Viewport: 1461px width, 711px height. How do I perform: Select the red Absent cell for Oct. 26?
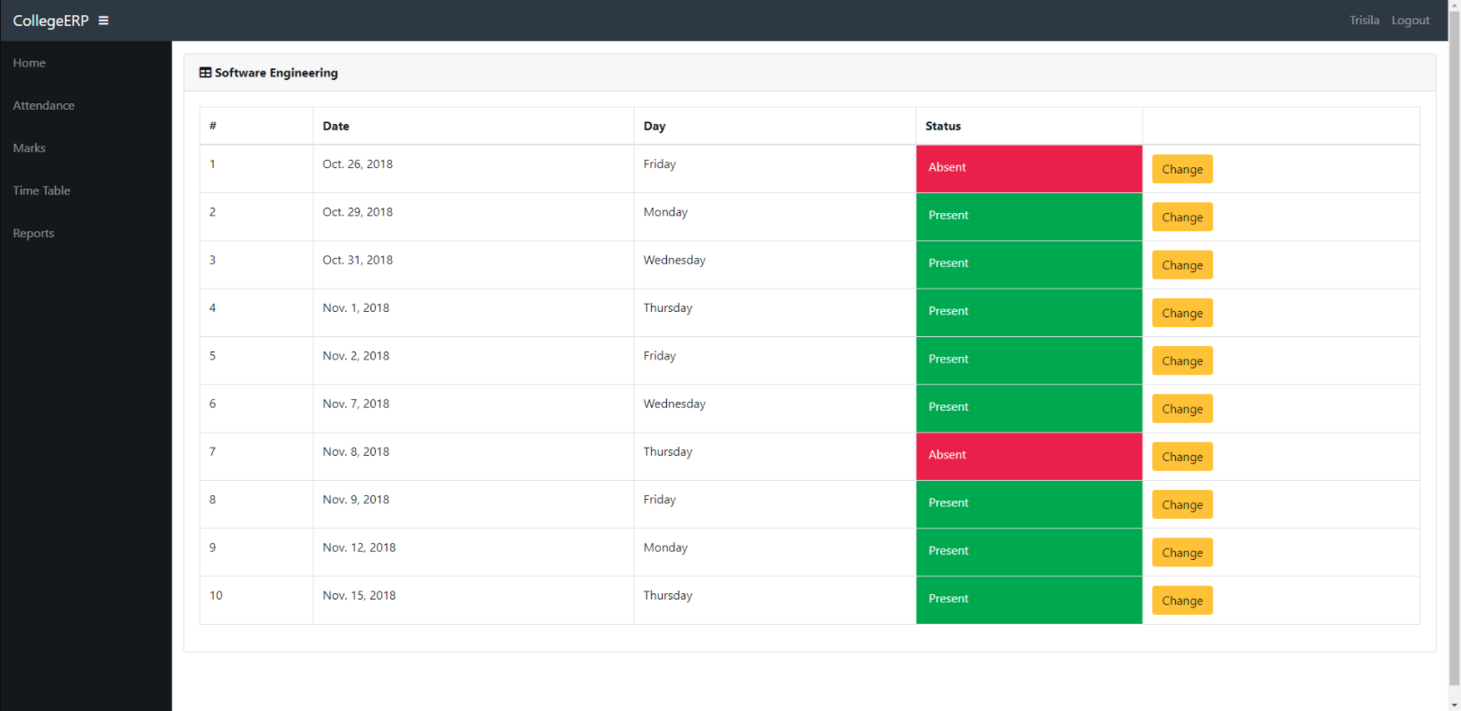[1029, 169]
